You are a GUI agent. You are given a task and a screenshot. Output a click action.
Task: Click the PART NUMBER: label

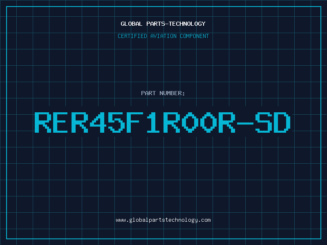tap(163, 93)
